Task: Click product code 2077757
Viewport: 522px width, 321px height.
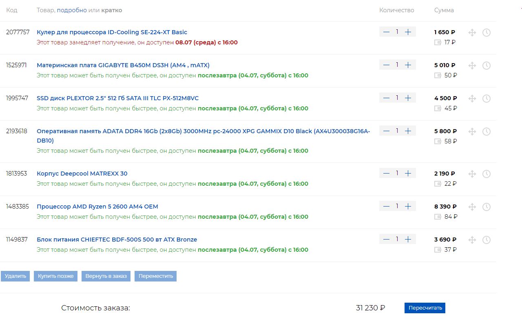Action: tap(18, 32)
